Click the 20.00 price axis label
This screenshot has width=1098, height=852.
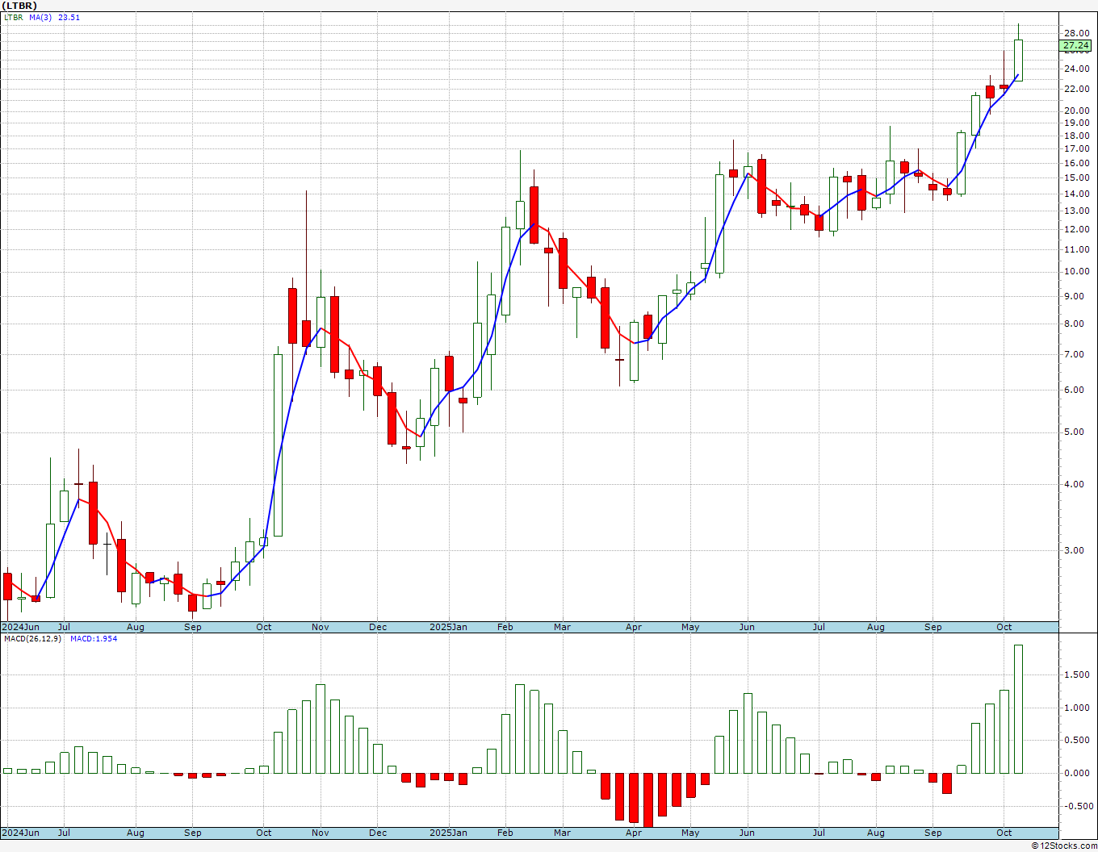point(1076,111)
